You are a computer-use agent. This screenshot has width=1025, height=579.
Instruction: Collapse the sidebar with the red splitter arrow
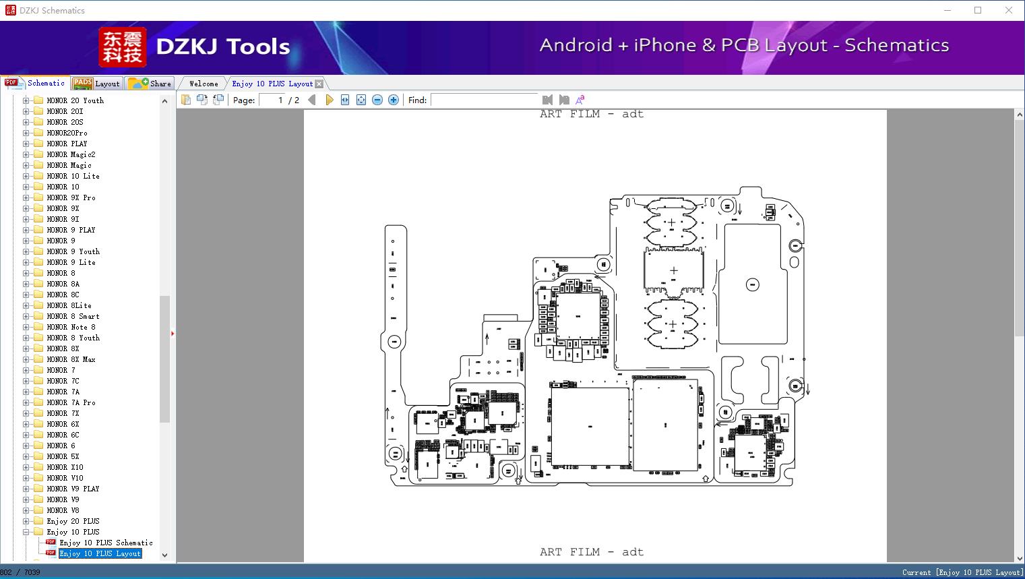click(173, 334)
